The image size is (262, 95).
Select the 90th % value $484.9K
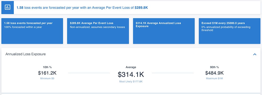tap(214, 73)
